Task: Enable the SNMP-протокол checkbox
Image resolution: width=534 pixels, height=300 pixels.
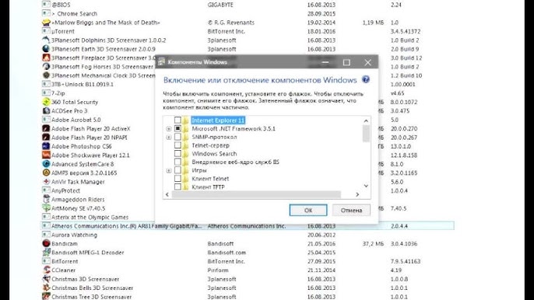Action: (x=177, y=137)
